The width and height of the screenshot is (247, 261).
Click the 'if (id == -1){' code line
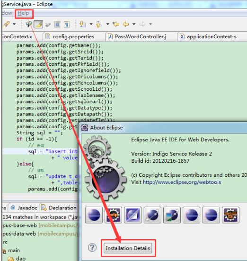point(36,139)
